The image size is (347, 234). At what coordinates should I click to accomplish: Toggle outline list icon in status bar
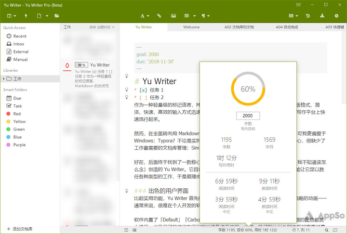click(x=134, y=230)
